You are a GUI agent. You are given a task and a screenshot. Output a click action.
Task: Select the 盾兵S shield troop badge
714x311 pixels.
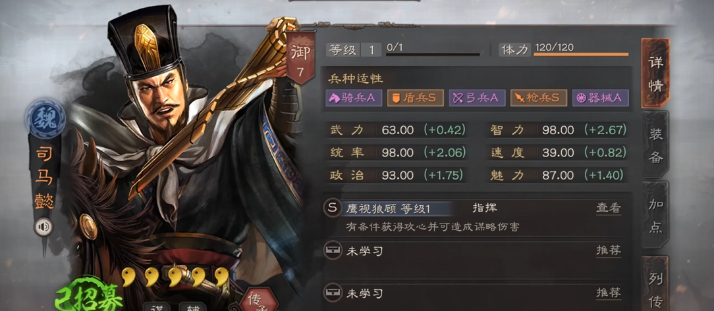point(415,98)
